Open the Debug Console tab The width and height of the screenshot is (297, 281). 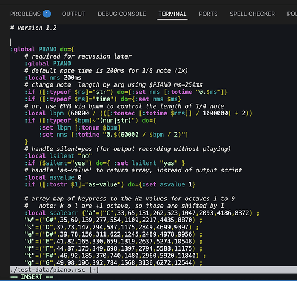click(x=122, y=14)
